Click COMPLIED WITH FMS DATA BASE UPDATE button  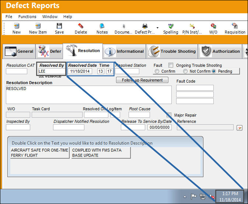[101, 153]
